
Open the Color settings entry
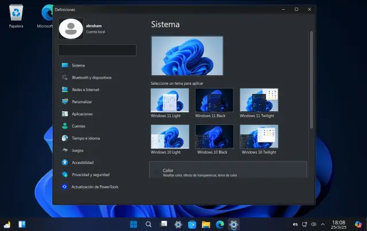click(x=228, y=171)
